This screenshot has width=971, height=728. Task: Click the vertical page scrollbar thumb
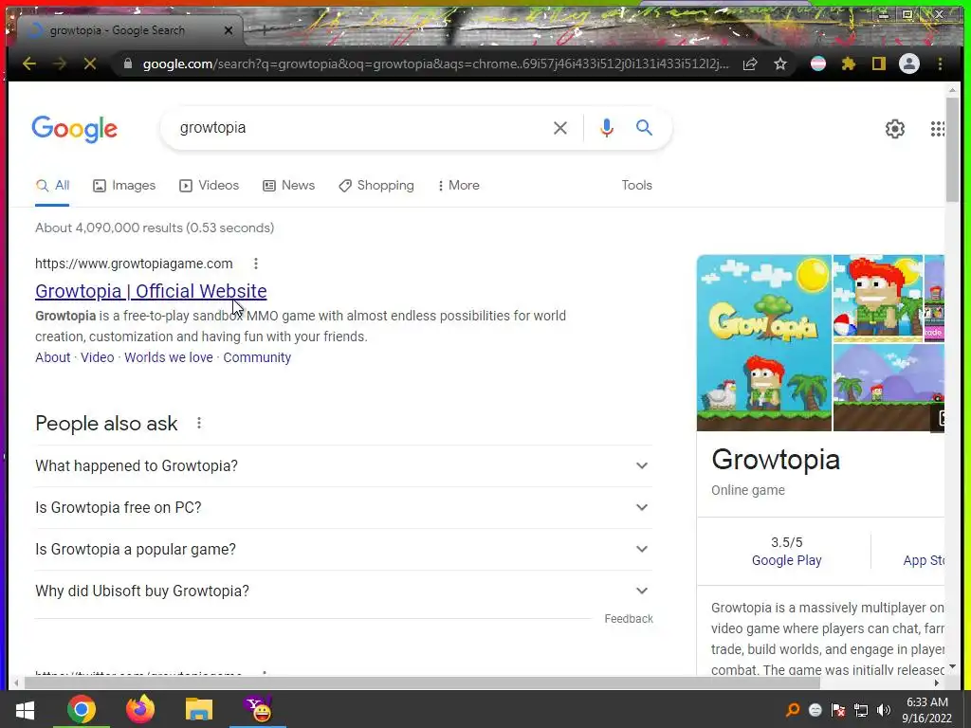point(952,149)
